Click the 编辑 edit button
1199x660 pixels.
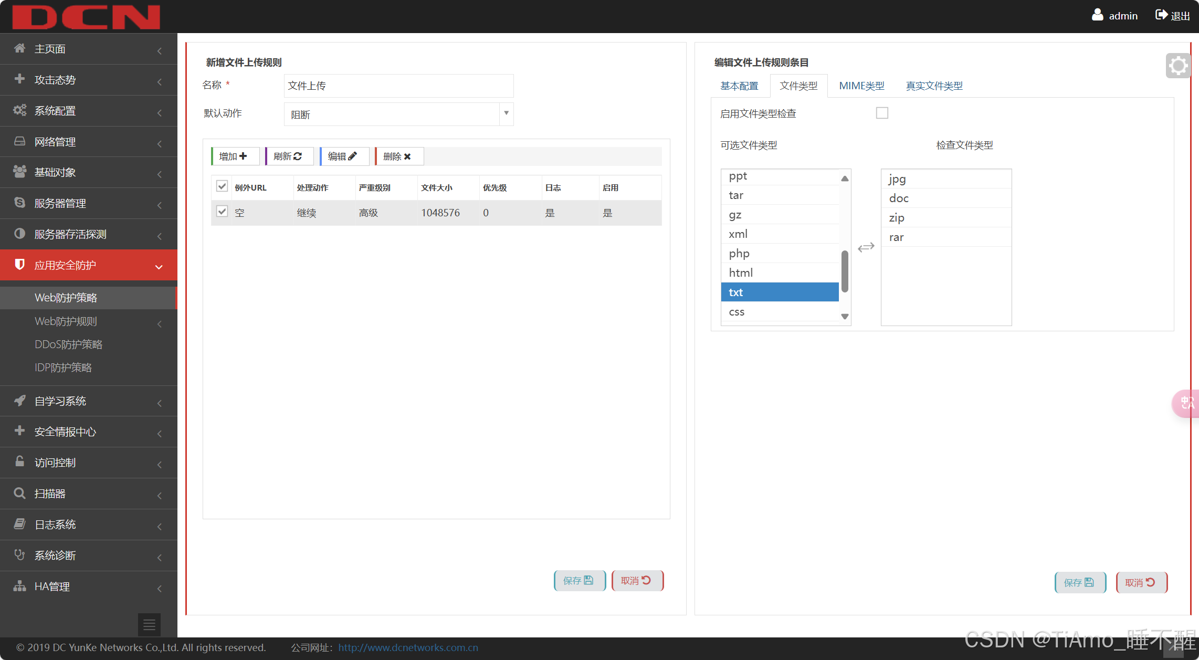(344, 156)
